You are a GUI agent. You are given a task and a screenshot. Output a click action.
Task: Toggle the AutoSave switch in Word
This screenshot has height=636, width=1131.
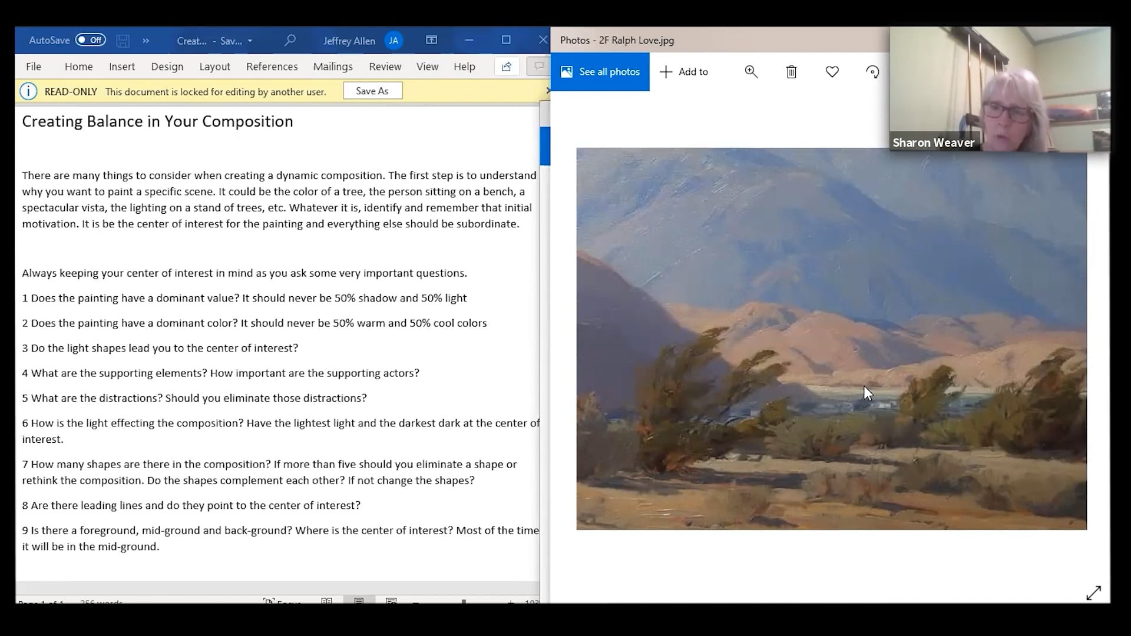pyautogui.click(x=91, y=40)
